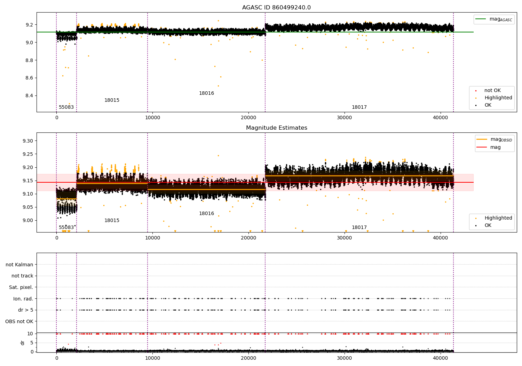Image resolution: width=522 pixels, height=366 pixels.
Task: Click the 9.10 y-tick in middle plot
Action: tap(28, 194)
